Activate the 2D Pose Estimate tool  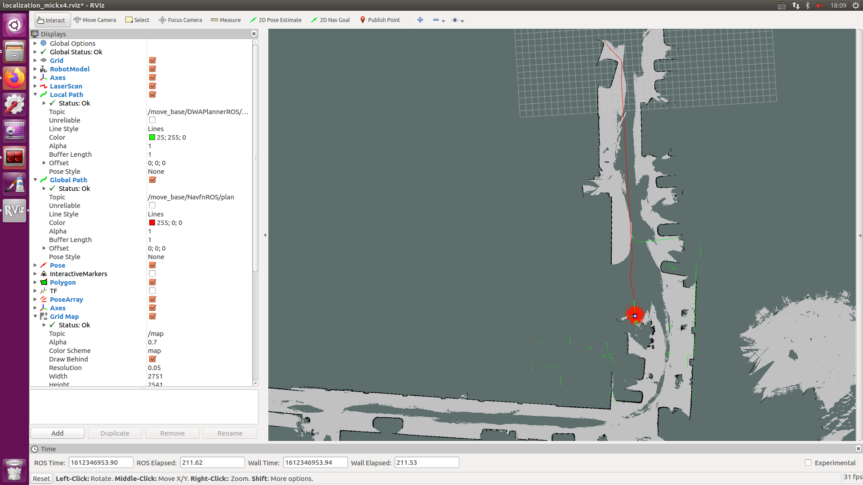coord(276,20)
